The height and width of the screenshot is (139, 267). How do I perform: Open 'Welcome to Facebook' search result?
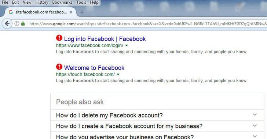(x=94, y=68)
